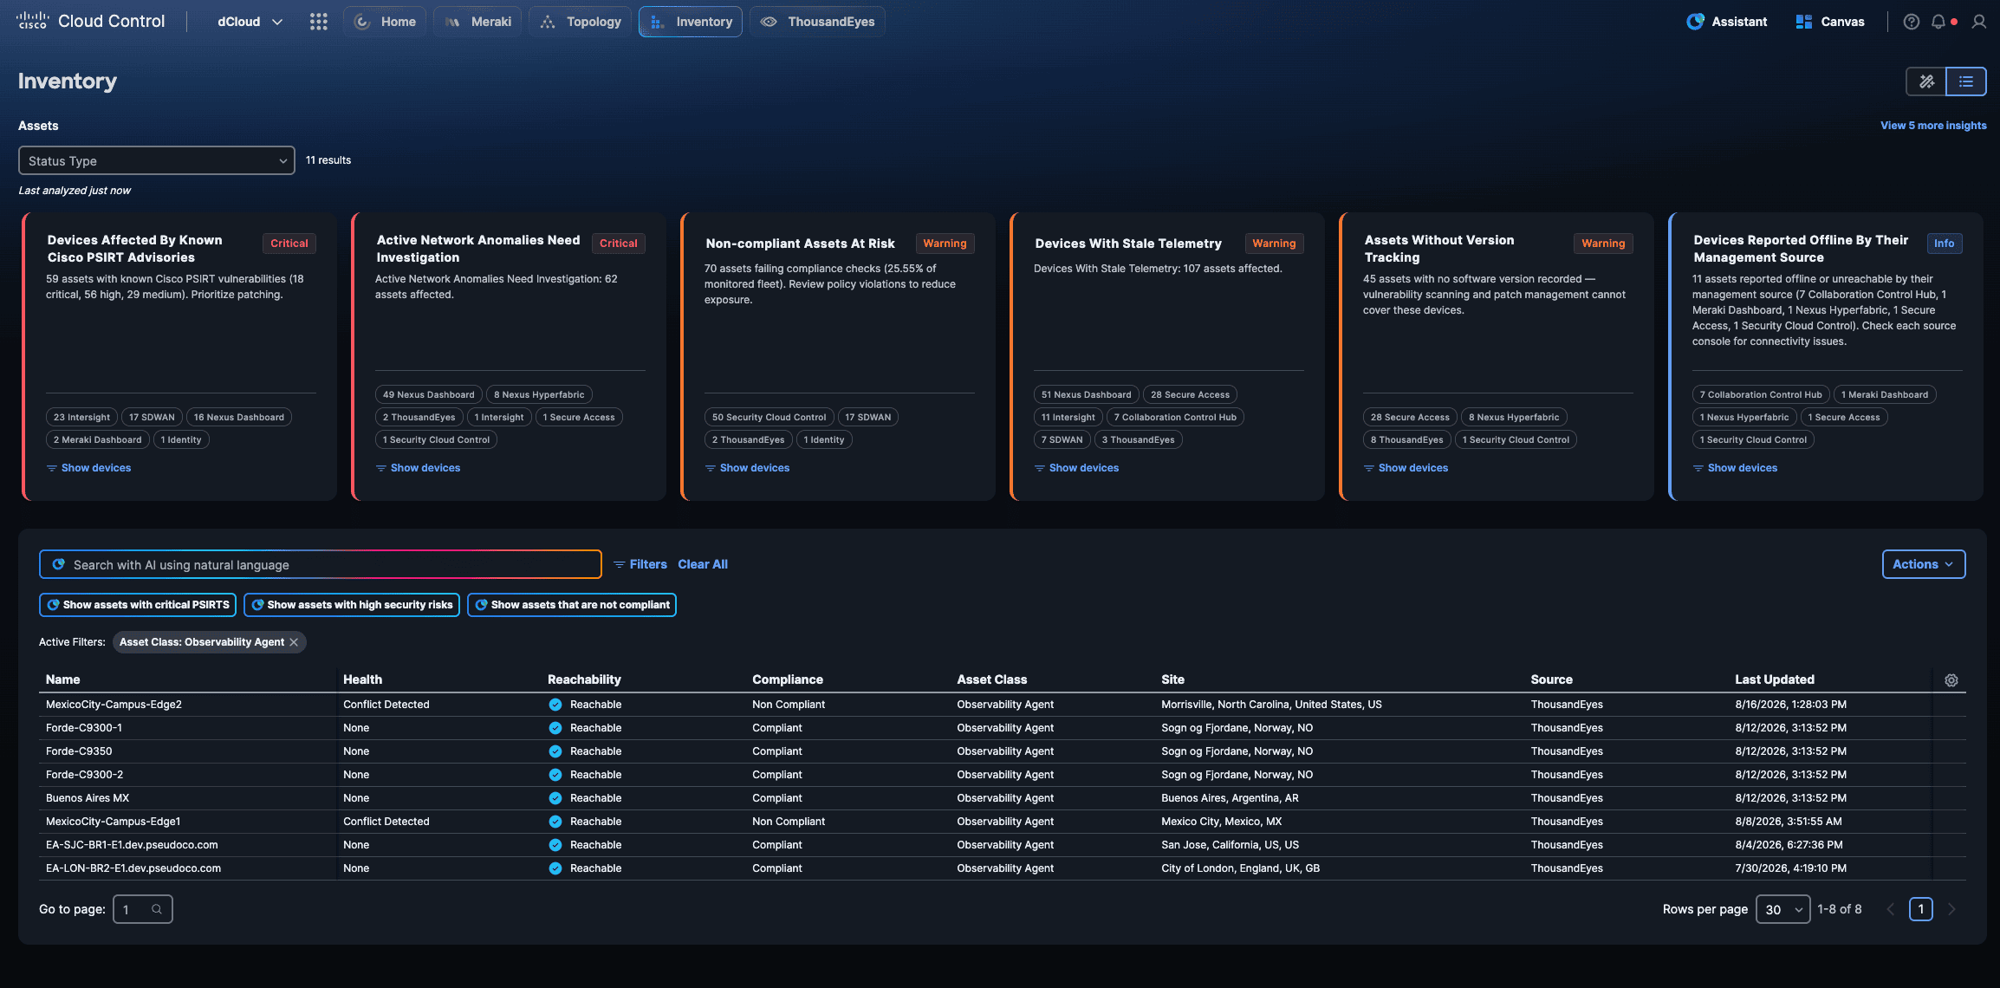Image resolution: width=2000 pixels, height=988 pixels.
Task: Open the dCloud organization dropdown
Action: 250,22
